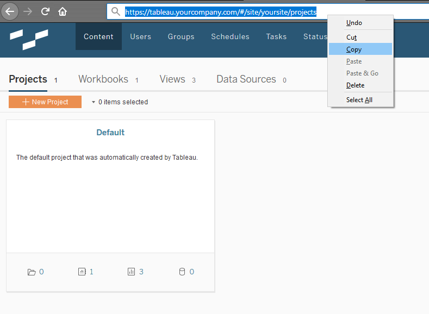The image size is (429, 314).
Task: Open the Users navigation item
Action: point(141,36)
